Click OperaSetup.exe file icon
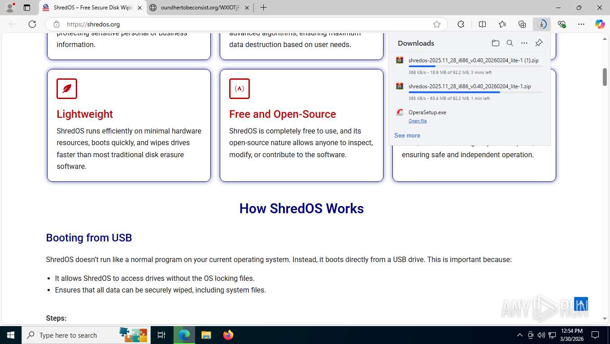The width and height of the screenshot is (610, 344). (x=400, y=112)
